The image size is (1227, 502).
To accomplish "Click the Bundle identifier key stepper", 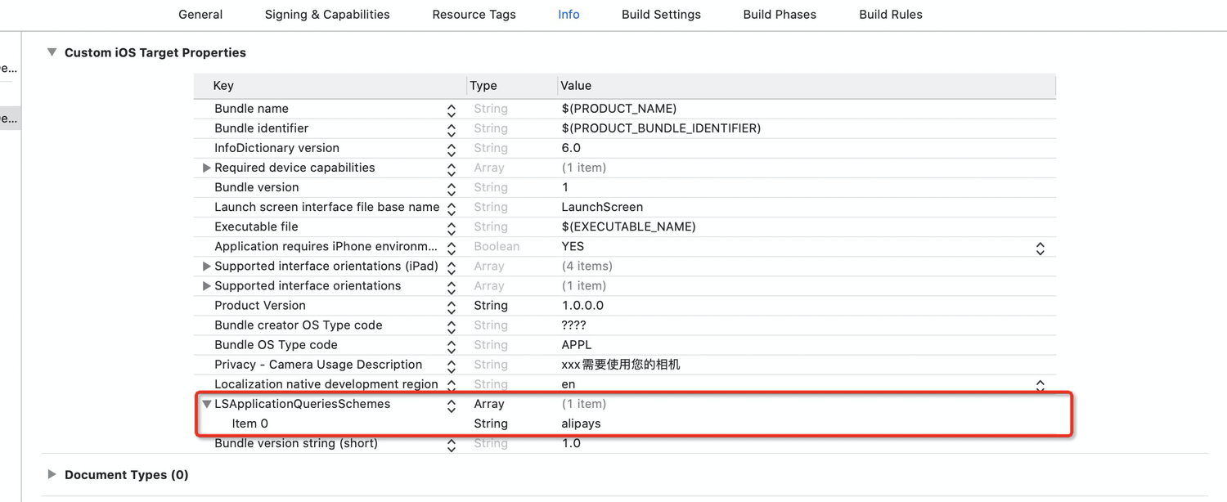I will point(452,129).
